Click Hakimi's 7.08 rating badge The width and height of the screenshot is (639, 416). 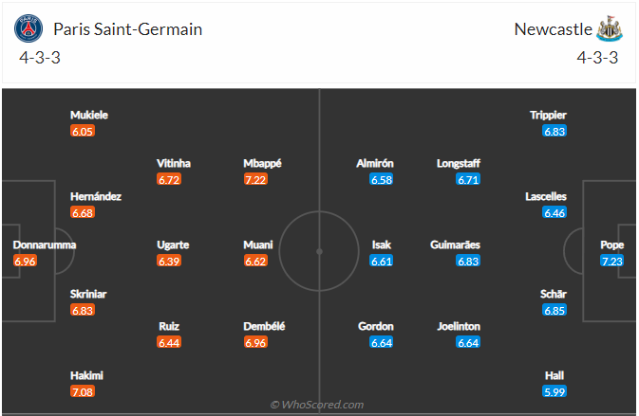83,390
